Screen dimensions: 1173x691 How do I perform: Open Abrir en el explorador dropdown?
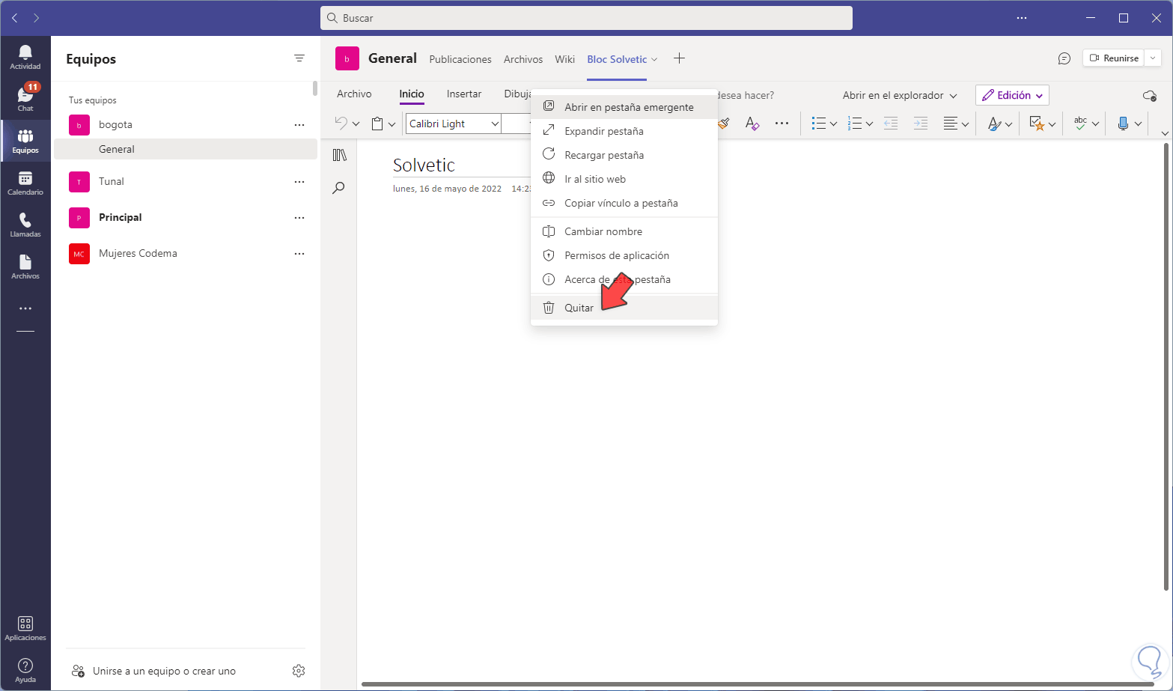[x=900, y=95]
